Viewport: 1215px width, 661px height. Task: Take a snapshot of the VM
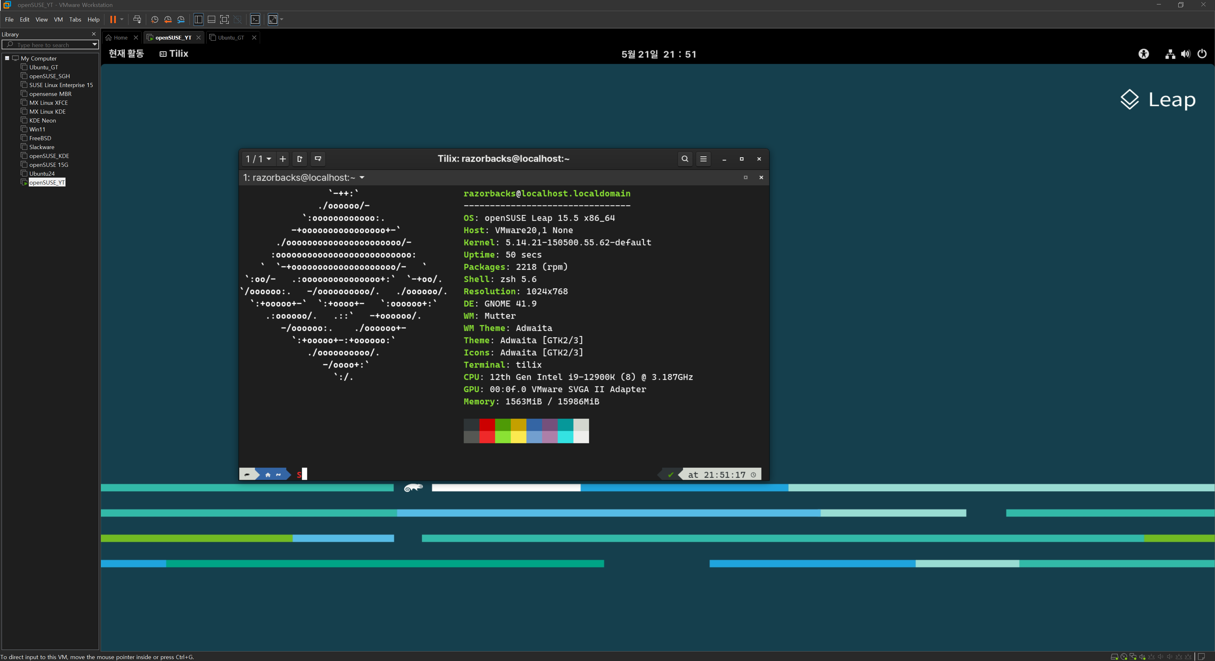coord(154,19)
